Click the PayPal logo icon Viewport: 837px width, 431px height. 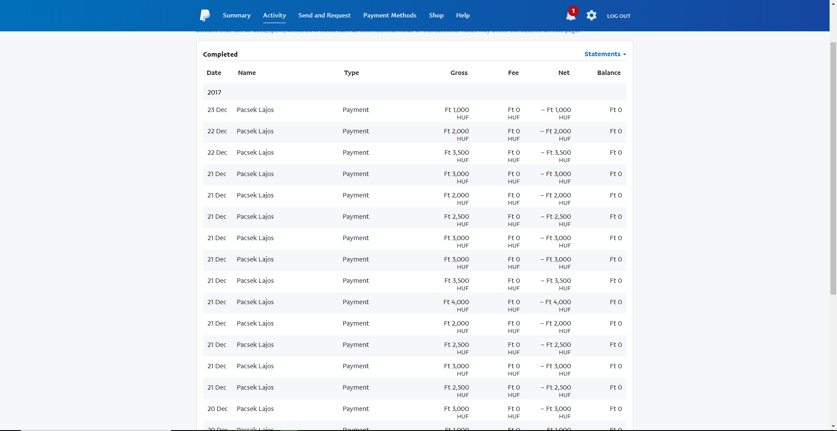click(x=205, y=16)
